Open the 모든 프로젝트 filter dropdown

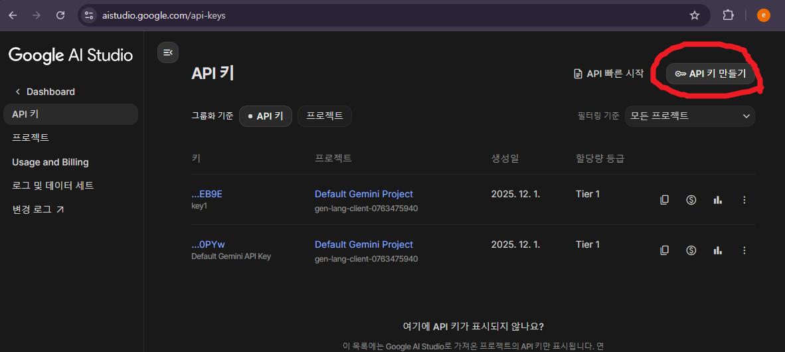(x=689, y=116)
